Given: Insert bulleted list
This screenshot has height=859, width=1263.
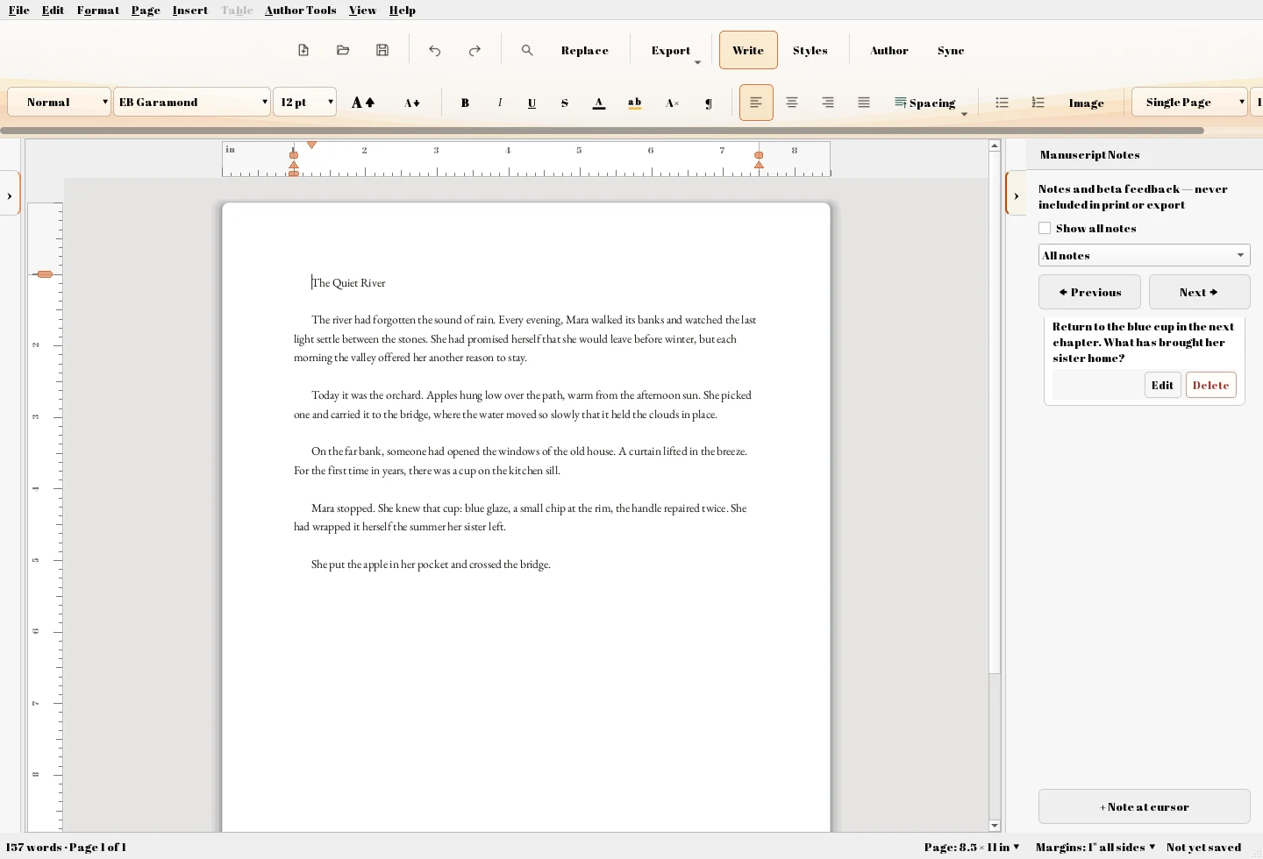Looking at the screenshot, I should point(1003,103).
